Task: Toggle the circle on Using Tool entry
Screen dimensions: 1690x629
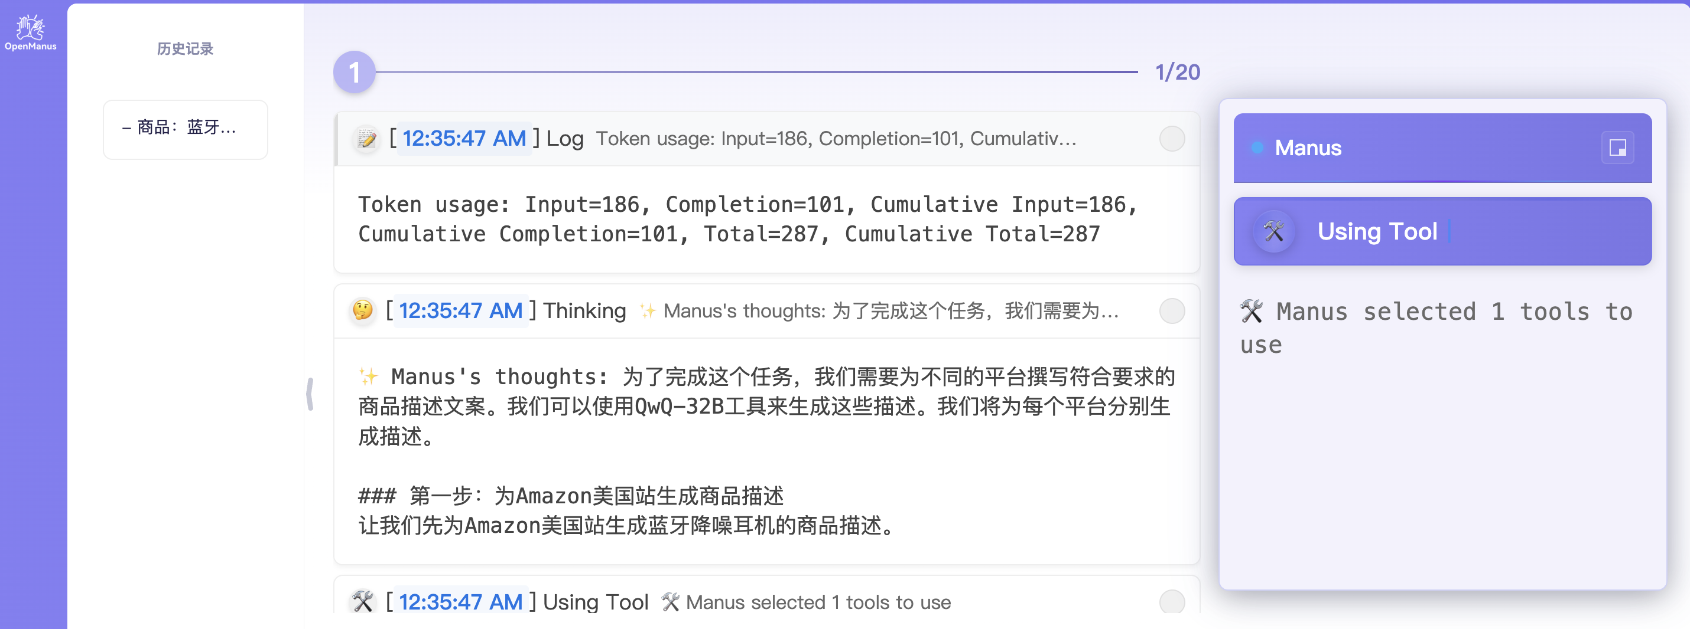Action: coord(1172,601)
